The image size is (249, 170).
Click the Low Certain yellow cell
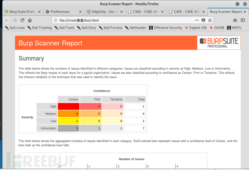pos(69,121)
